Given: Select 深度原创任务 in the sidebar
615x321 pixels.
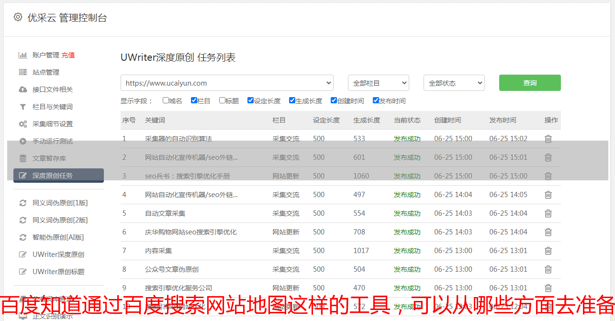Looking at the screenshot, I should tap(58, 176).
